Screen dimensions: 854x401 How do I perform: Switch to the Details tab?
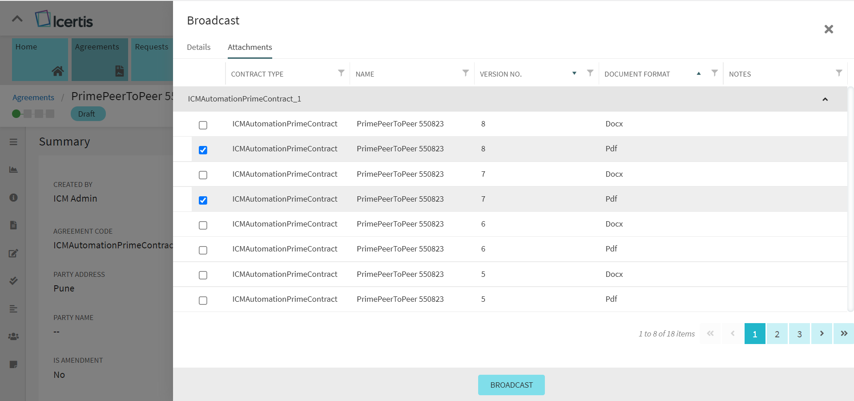pos(198,47)
